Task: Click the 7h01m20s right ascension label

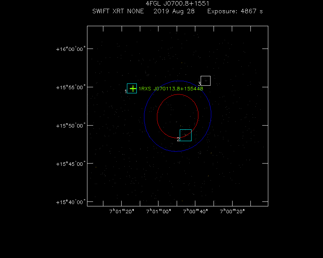Action: [122, 211]
